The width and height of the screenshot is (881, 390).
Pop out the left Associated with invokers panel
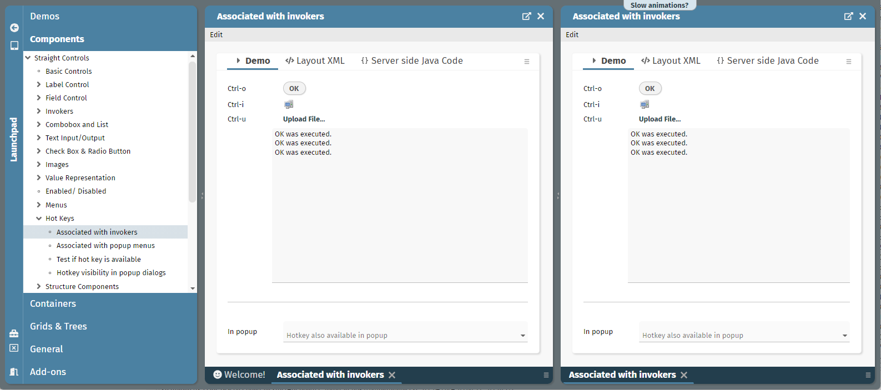click(x=526, y=17)
